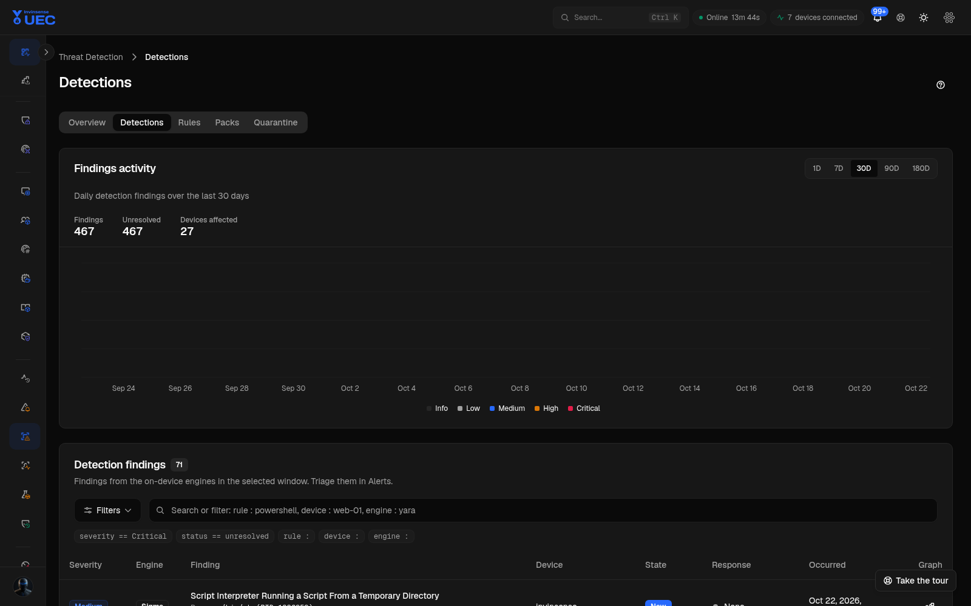
Task: Focus the findings search filter field
Action: [x=543, y=510]
